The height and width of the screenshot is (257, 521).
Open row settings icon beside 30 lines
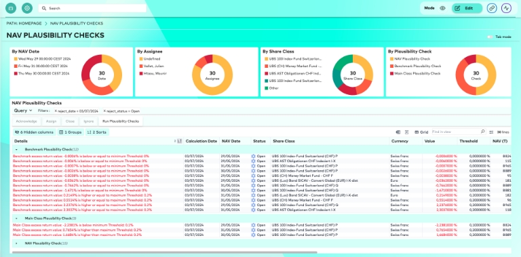(x=491, y=132)
